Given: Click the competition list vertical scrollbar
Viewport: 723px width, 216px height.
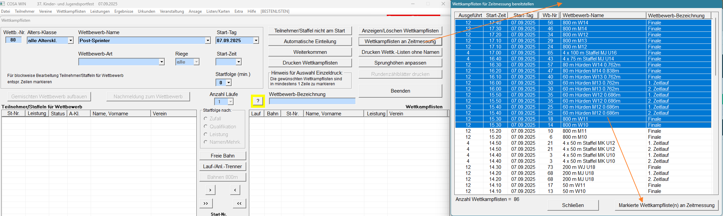Looking at the screenshot, I should (x=715, y=47).
